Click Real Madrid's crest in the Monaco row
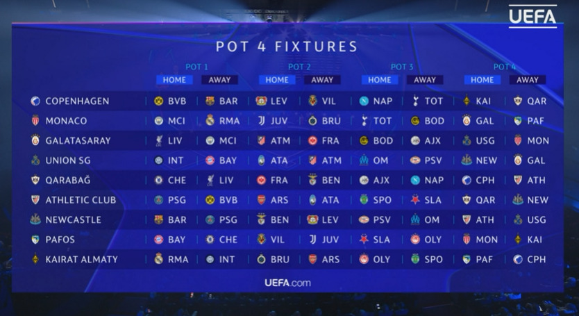 tap(210, 121)
